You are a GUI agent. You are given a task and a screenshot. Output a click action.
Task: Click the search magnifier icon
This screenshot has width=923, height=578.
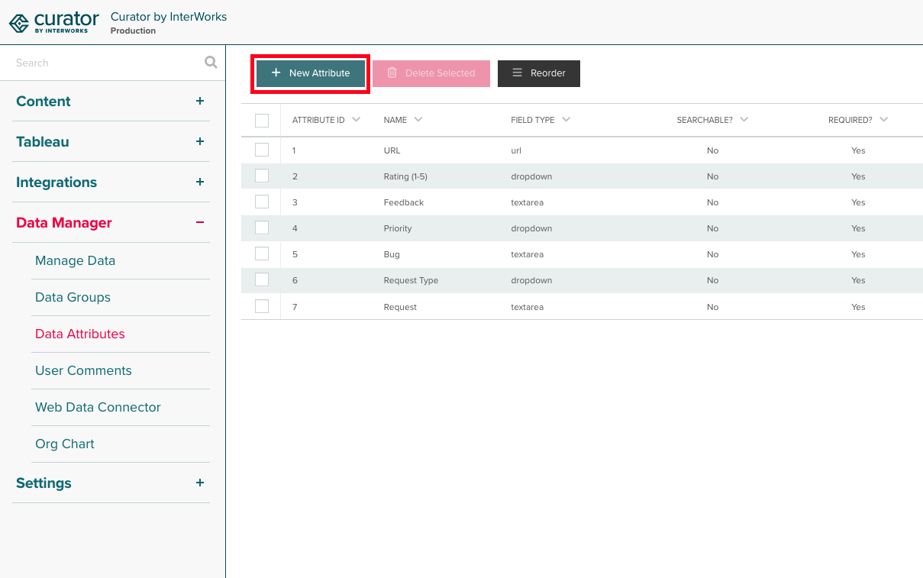(x=210, y=62)
